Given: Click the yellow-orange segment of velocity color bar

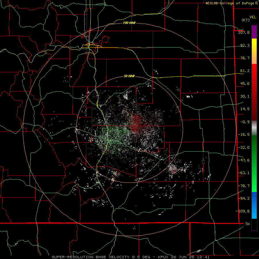Looking at the screenshot, I should click(x=254, y=51).
